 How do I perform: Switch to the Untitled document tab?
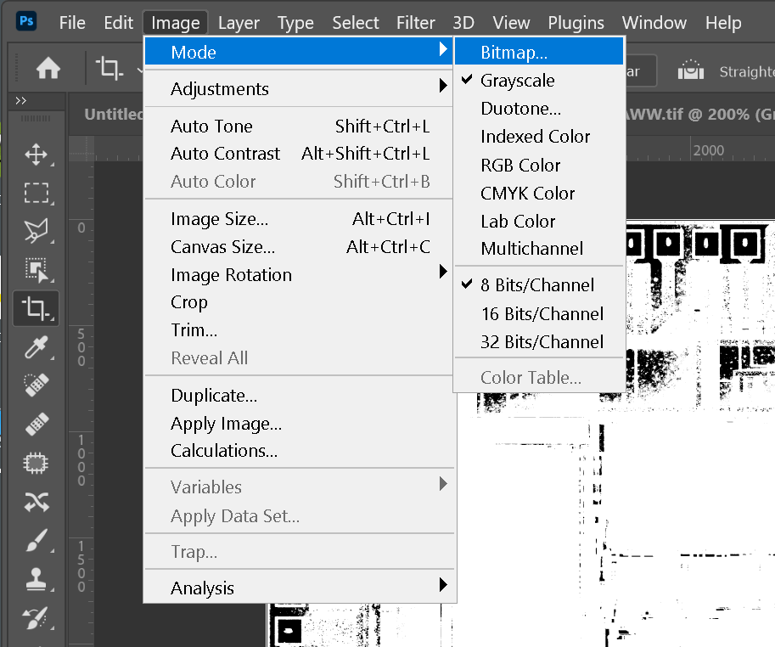(113, 114)
